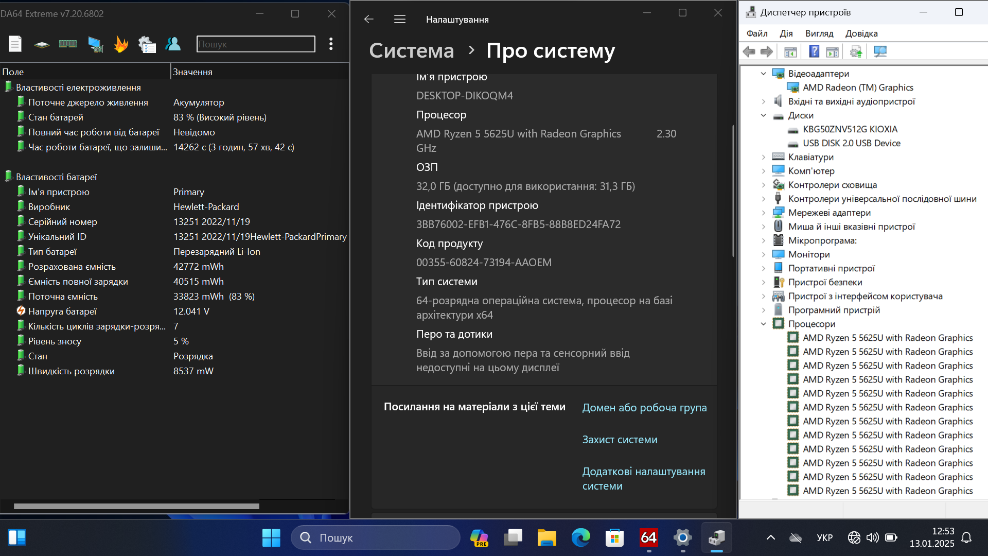988x556 pixels.
Task: Expand Мережеві адаптери tree node
Action: (x=764, y=213)
